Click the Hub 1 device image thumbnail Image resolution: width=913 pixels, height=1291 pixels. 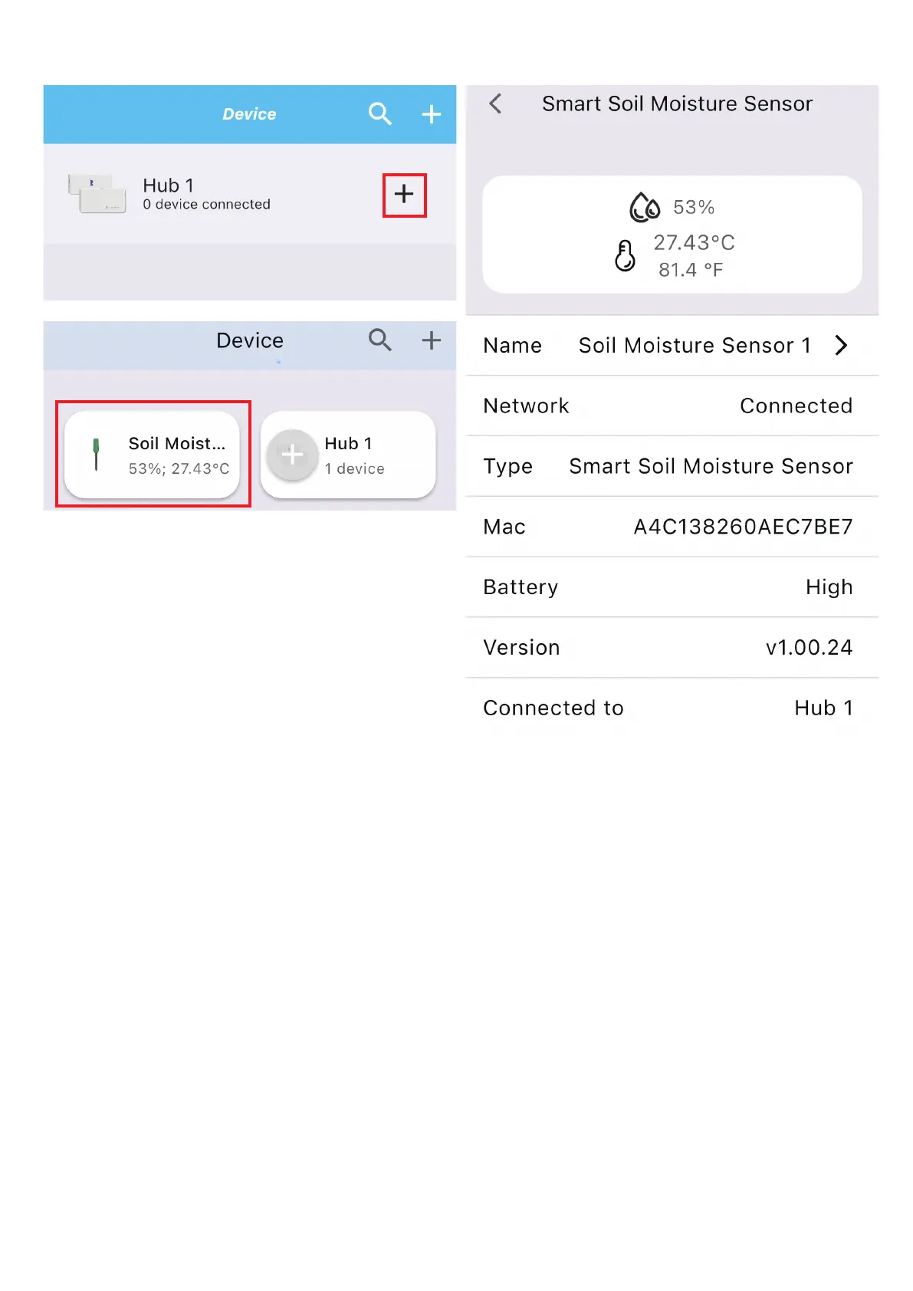pos(97,193)
